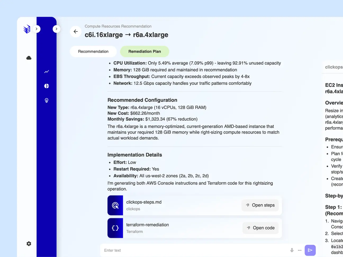This screenshot has height=257, width=343.
Task: Click the Implementation Details heading
Action: pos(135,155)
